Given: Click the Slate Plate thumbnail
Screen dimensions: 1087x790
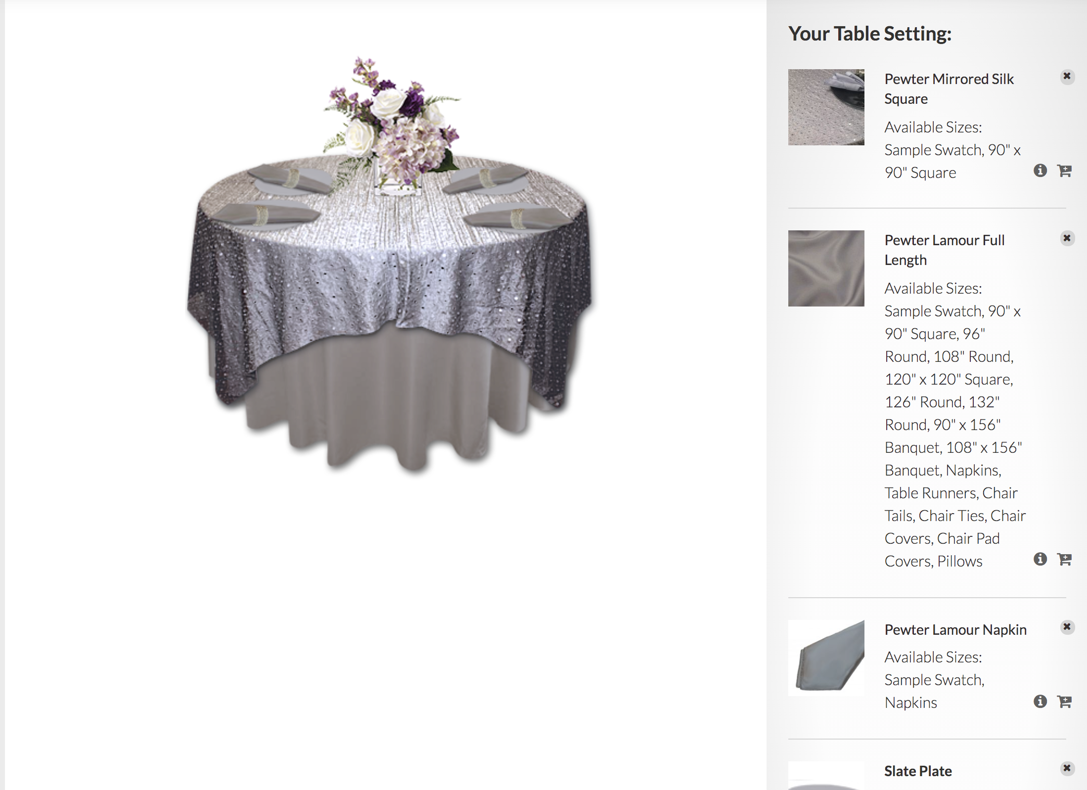Looking at the screenshot, I should pos(826,776).
